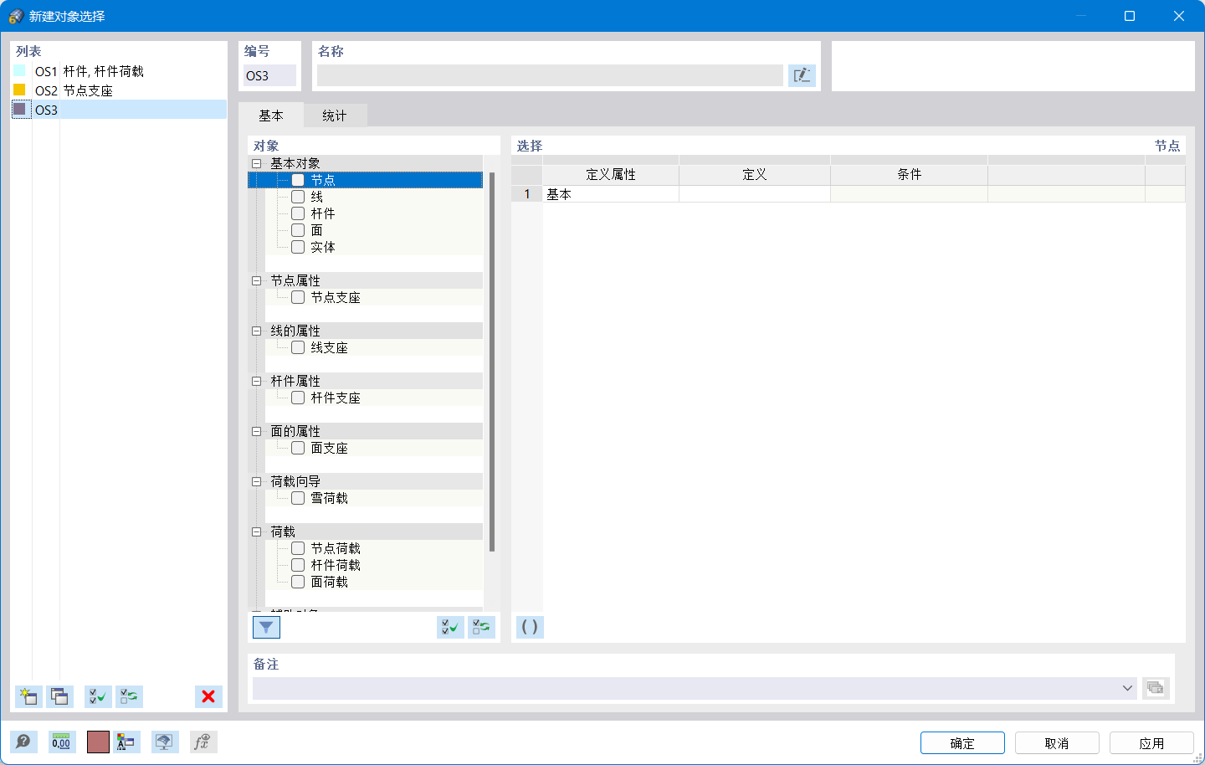The height and width of the screenshot is (765, 1205).
Task: Delete the current selection with the red X
Action: tap(208, 696)
